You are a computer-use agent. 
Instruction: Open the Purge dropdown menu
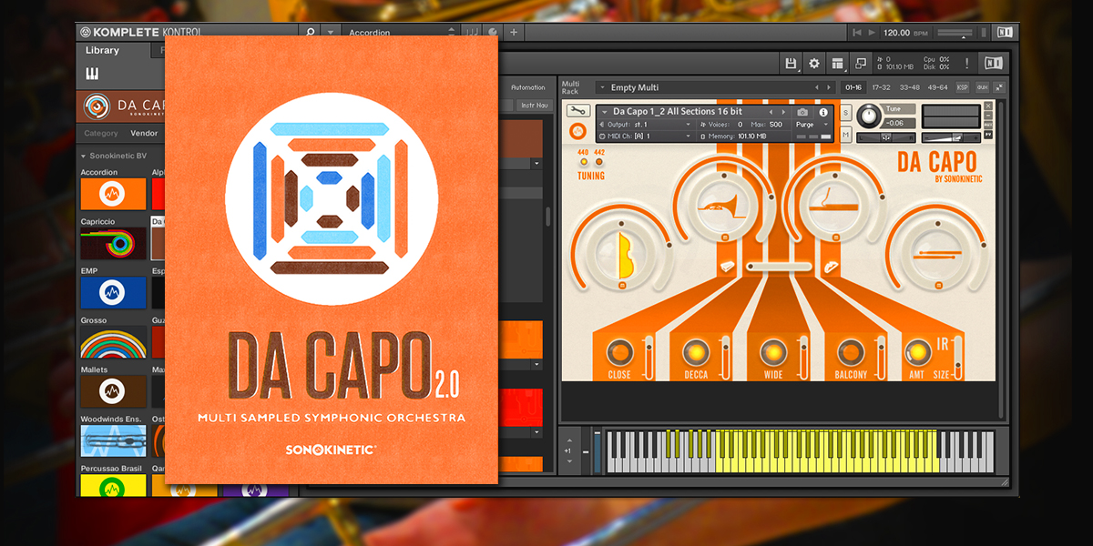[x=812, y=124]
